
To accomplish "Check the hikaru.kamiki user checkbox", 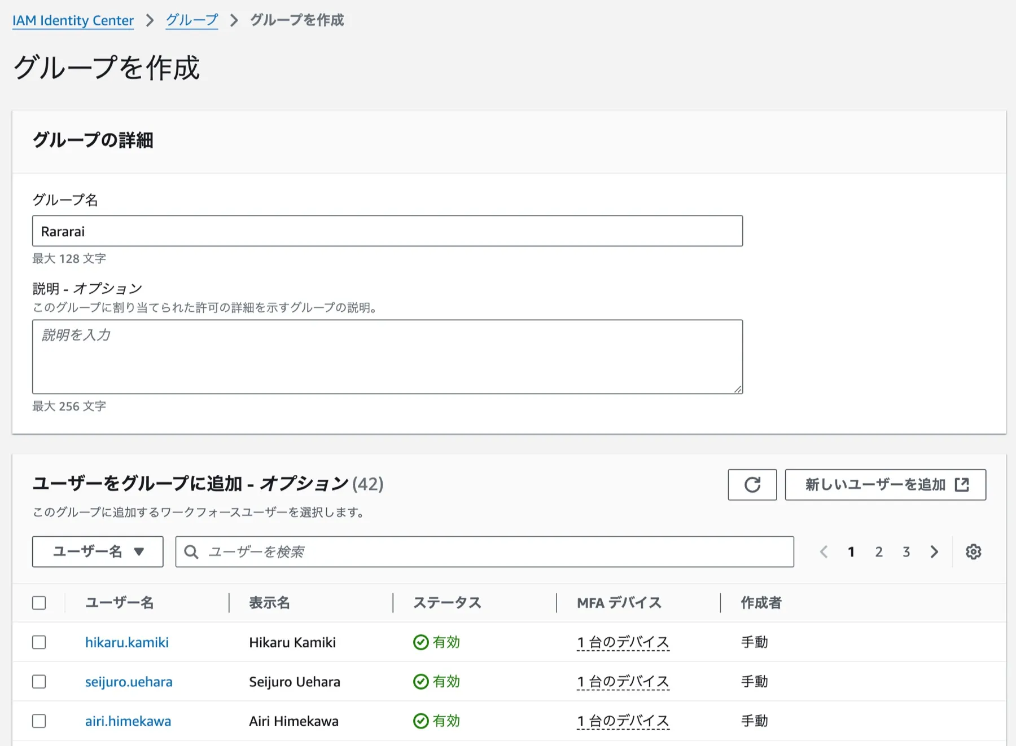I will click(x=39, y=642).
